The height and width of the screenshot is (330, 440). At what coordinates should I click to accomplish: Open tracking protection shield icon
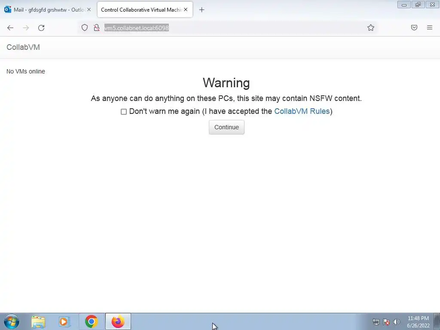[x=85, y=27]
